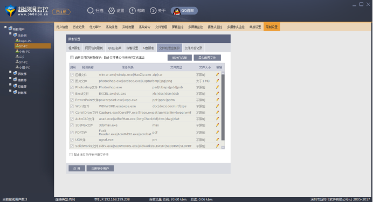The image size is (373, 202).
Task: Edit the PDF文件 rule pencil
Action: (217, 132)
